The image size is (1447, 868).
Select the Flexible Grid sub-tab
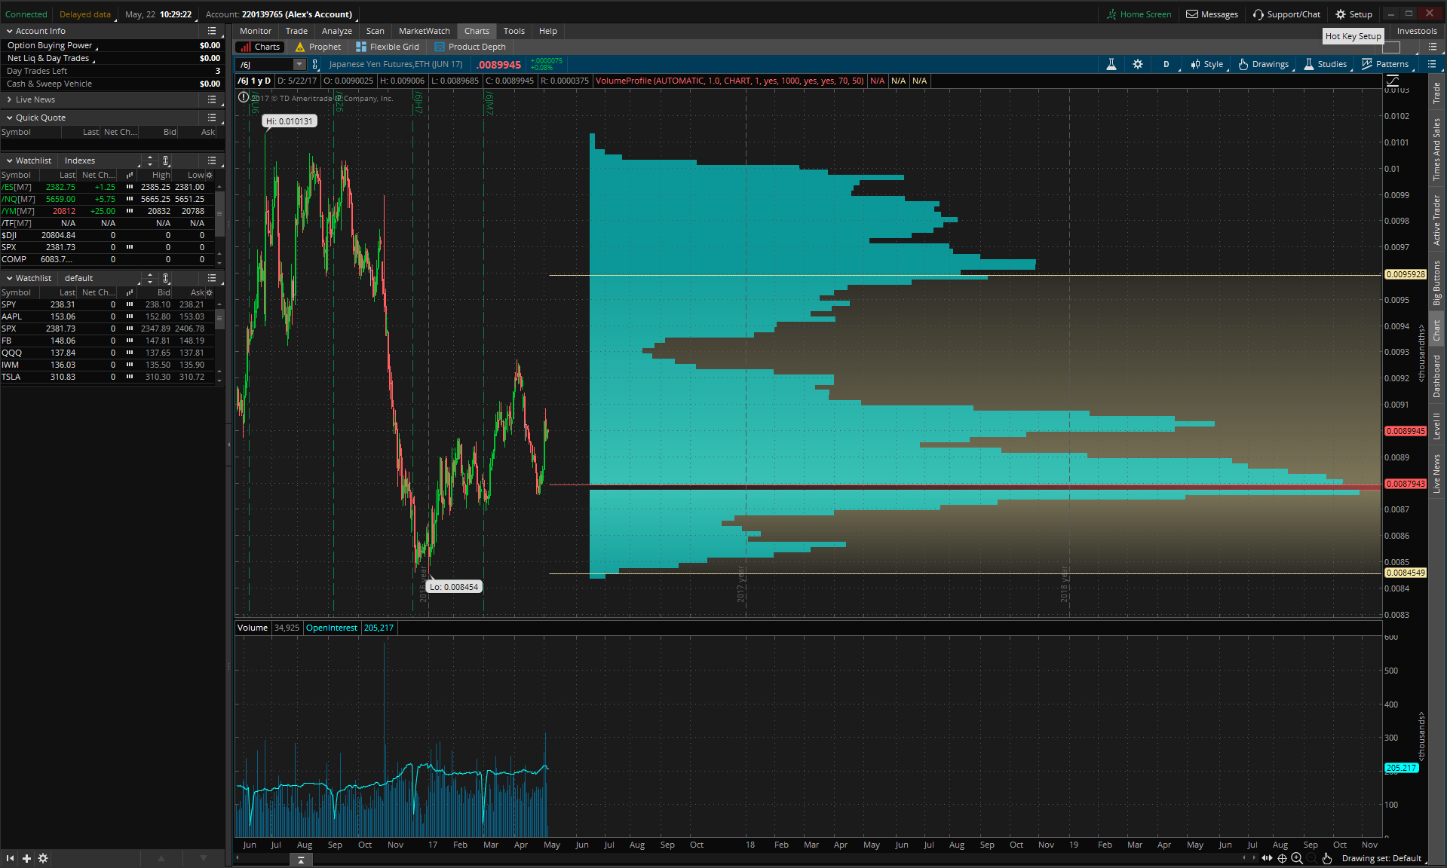[388, 47]
